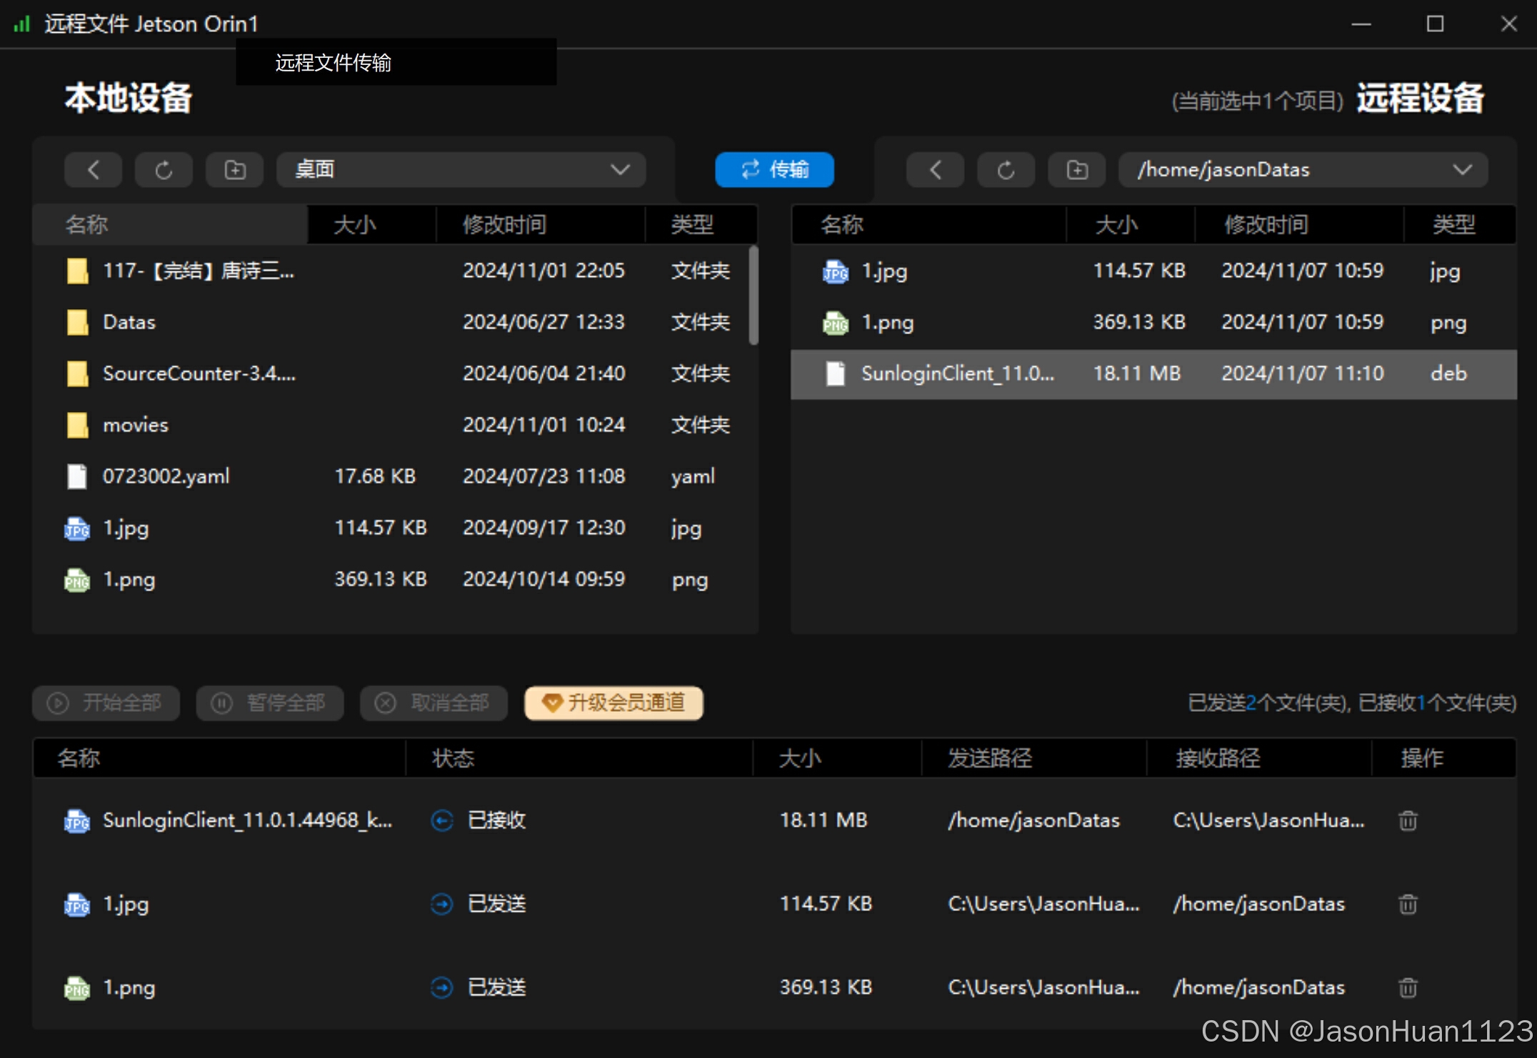Click the 升级会员通道 upgrade button
This screenshot has height=1058, width=1537.
point(614,703)
